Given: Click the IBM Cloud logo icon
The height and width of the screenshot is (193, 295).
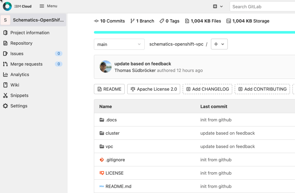Looking at the screenshot, I should [x=7, y=6].
